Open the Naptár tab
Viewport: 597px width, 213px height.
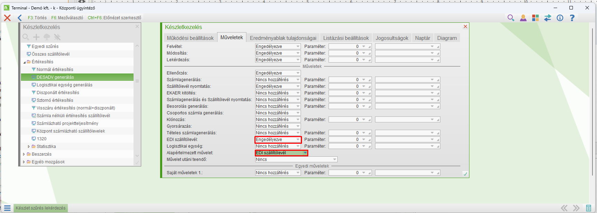pyautogui.click(x=423, y=38)
